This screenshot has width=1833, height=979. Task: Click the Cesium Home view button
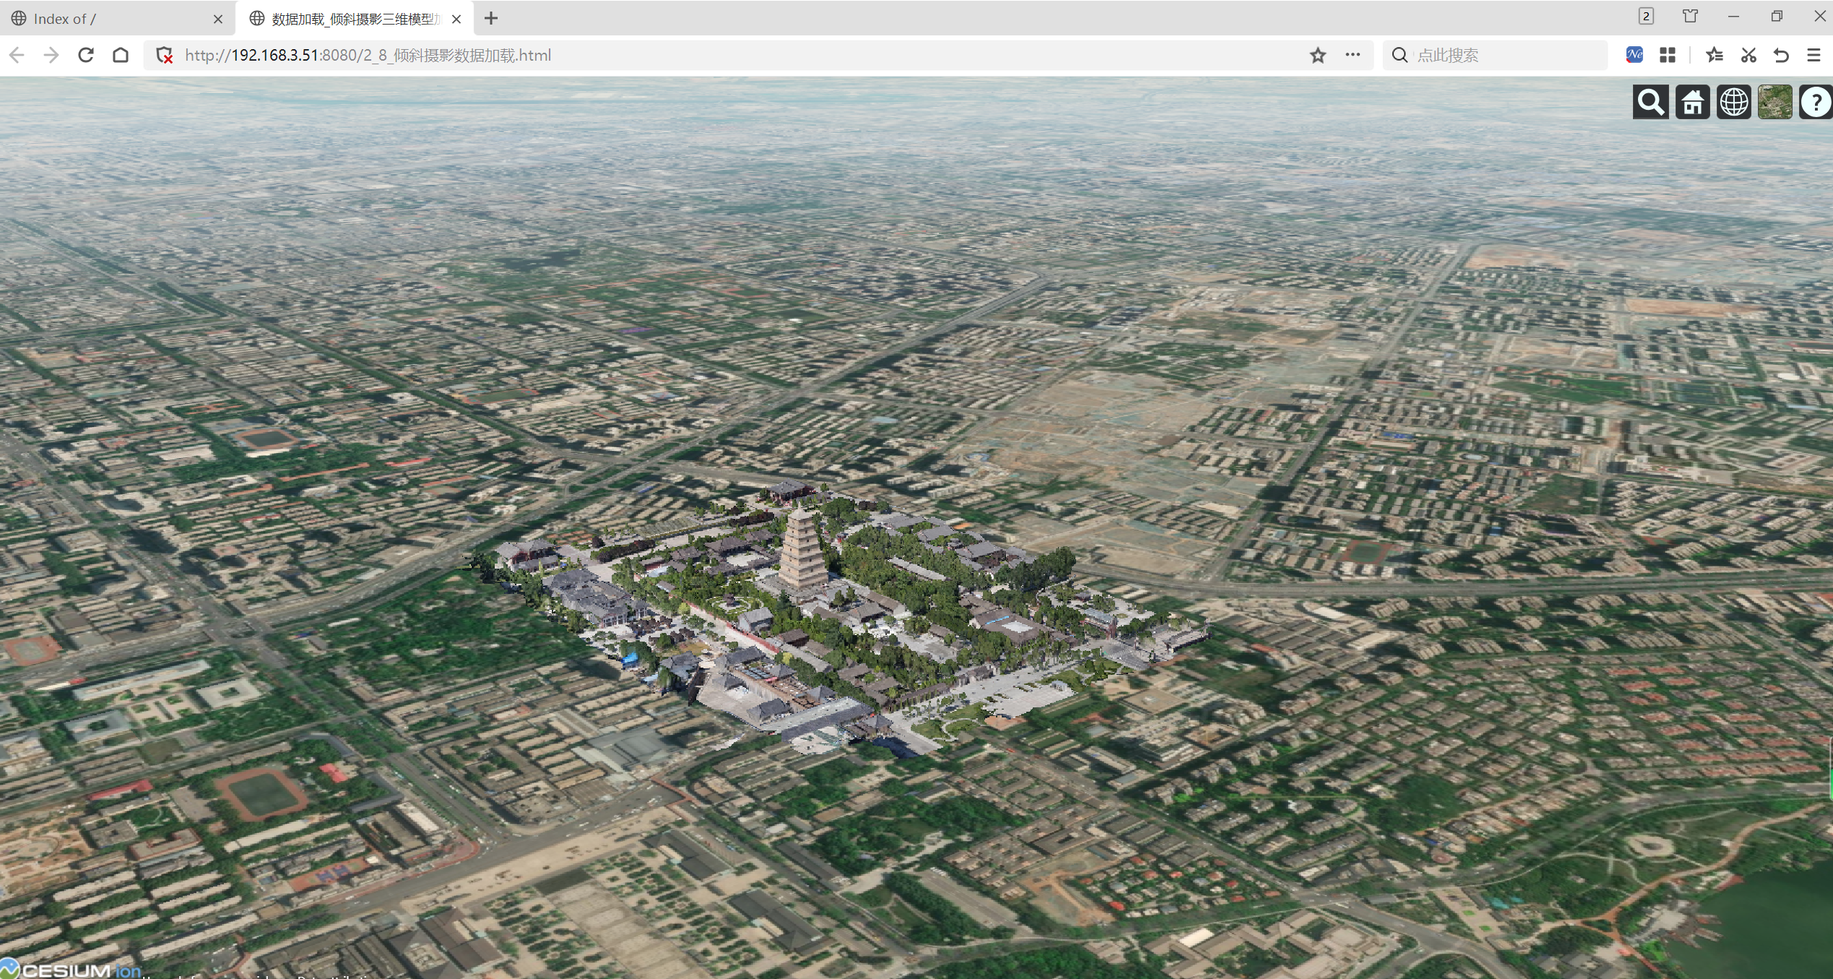[1692, 102]
